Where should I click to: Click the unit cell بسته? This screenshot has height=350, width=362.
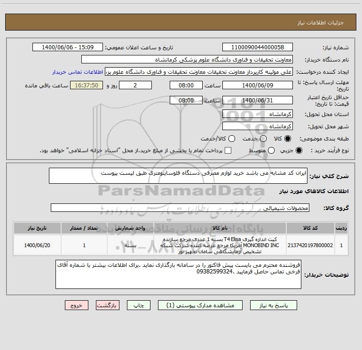point(130,245)
